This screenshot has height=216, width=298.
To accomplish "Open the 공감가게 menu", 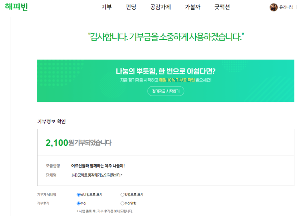I will (160, 7).
